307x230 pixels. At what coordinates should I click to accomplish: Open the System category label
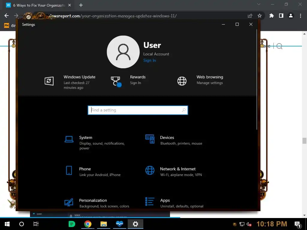click(85, 137)
